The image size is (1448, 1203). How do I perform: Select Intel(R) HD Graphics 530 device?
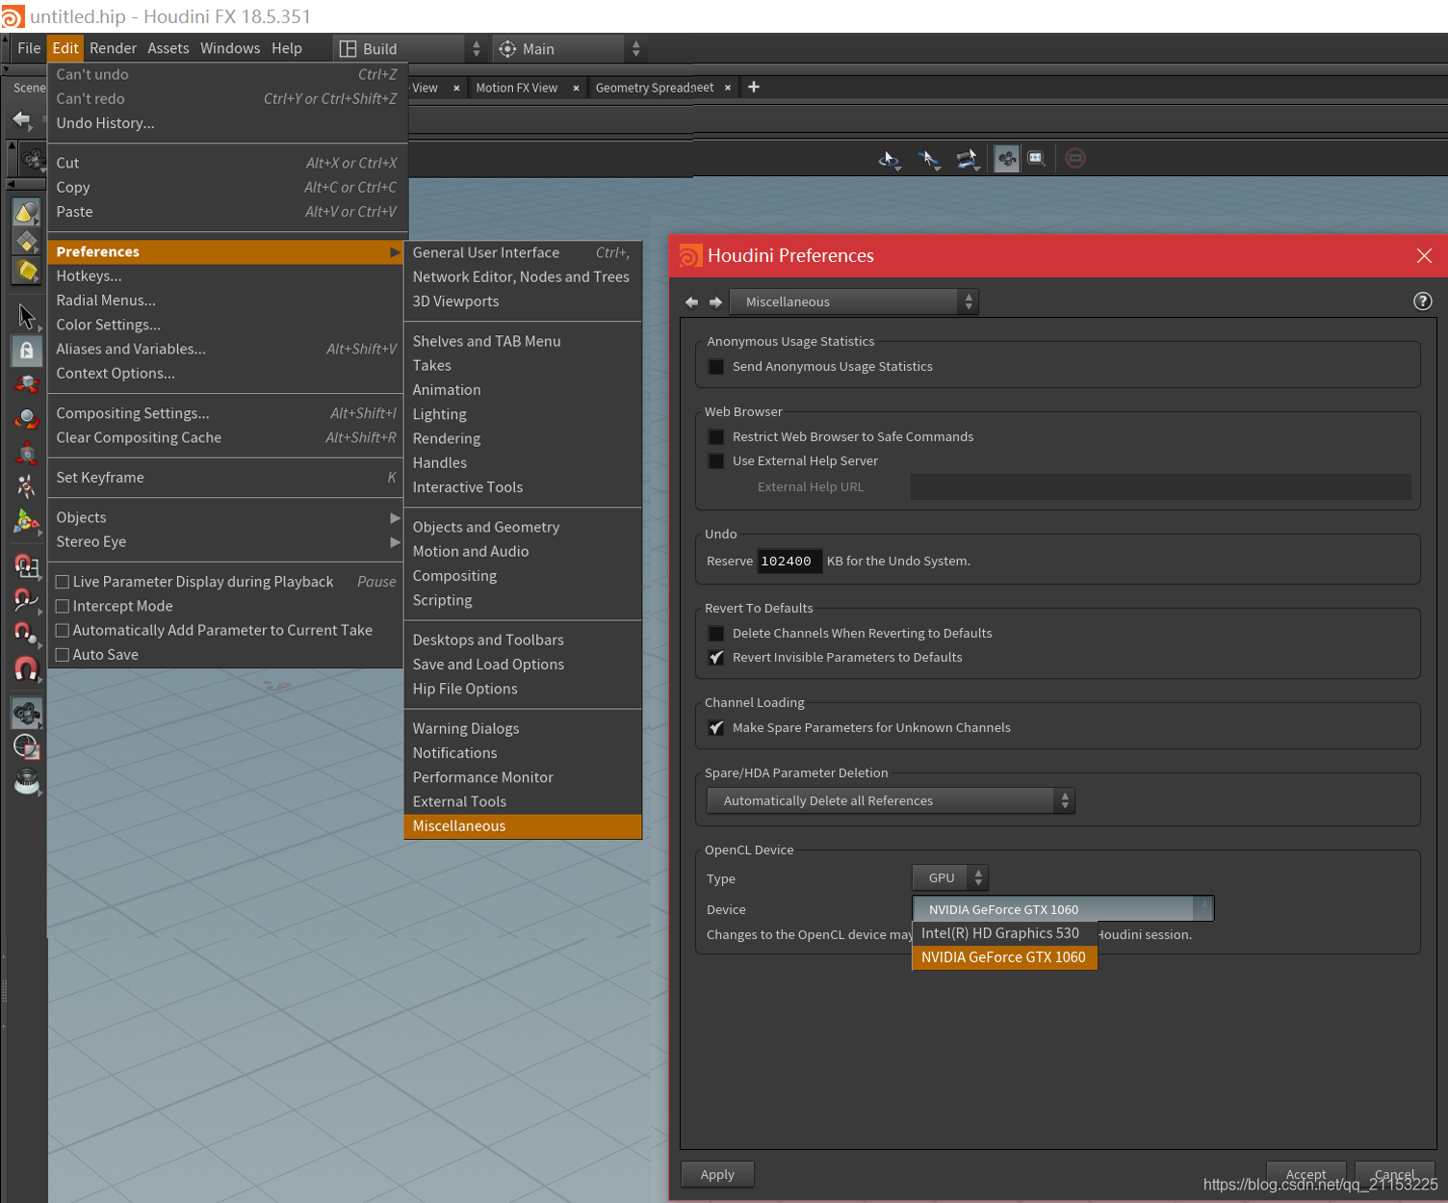(1000, 932)
